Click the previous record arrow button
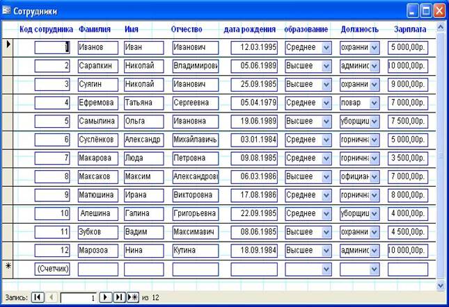449x307 pixels. point(52,297)
